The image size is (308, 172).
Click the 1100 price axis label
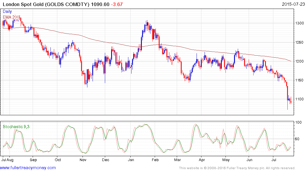[300, 99]
